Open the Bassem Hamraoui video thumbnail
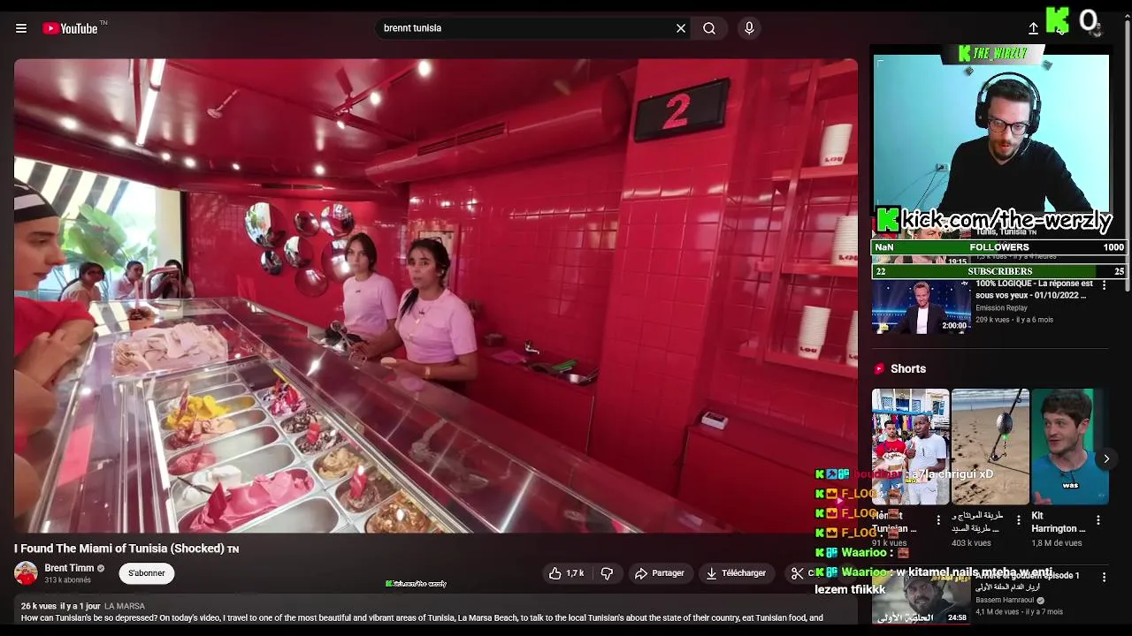Screen dimensions: 1132x636 click(x=921, y=597)
